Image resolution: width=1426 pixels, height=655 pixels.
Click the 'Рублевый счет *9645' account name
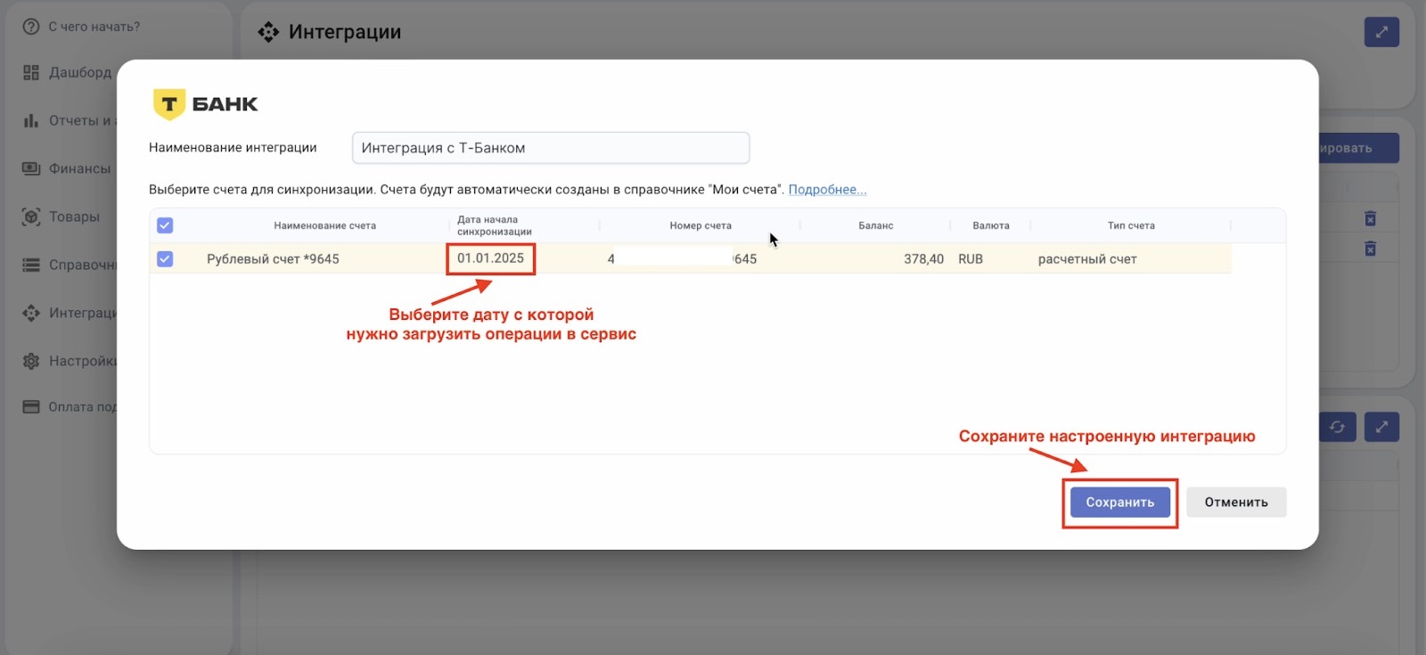click(273, 258)
